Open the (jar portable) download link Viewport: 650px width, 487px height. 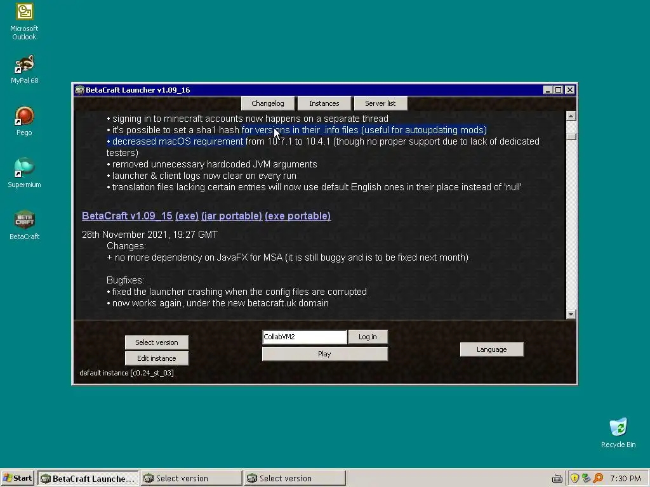pyautogui.click(x=232, y=216)
